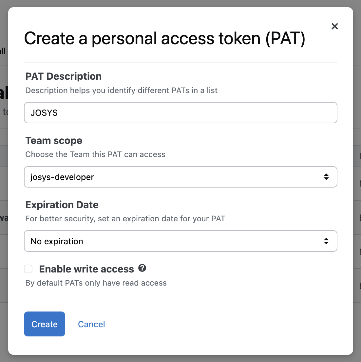Click the 'Enable write access' label text

[86, 269]
